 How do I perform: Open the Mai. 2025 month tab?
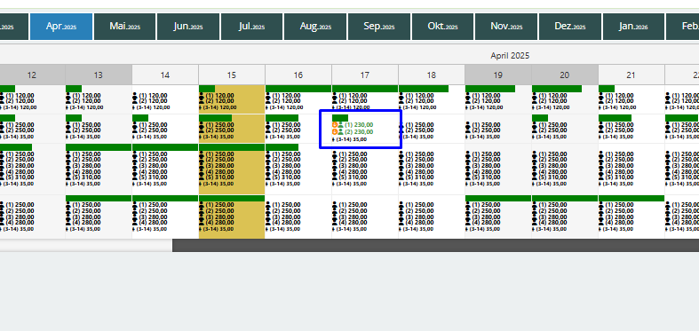(x=125, y=27)
